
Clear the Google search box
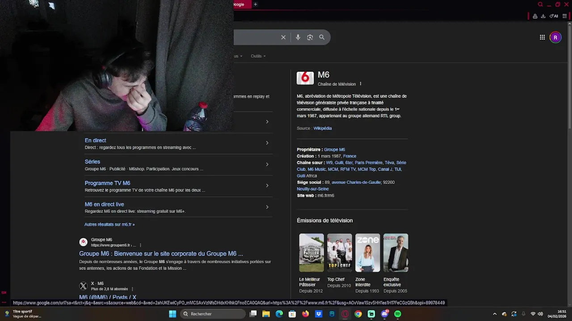[283, 37]
